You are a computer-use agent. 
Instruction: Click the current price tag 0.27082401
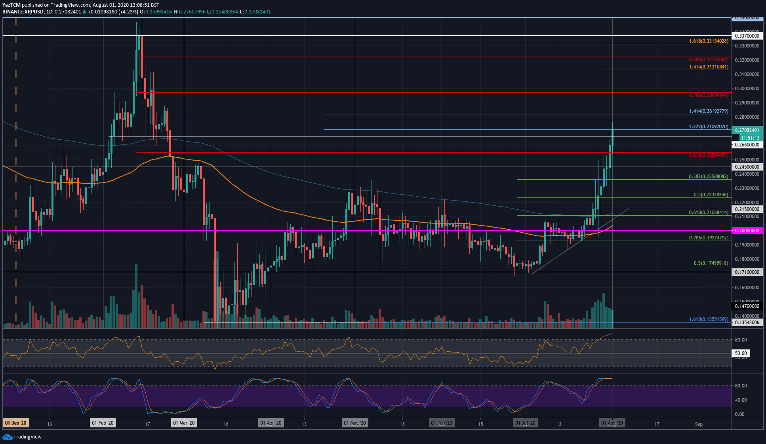point(747,130)
